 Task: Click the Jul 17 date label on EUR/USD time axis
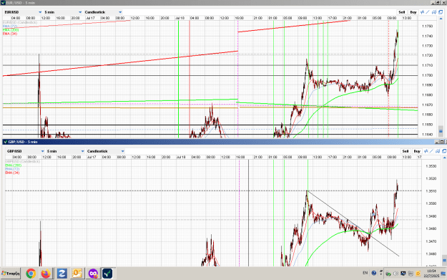point(90,18)
